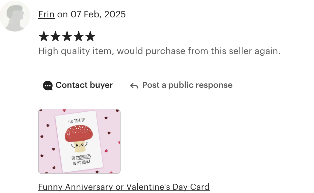
Task: Click Erin's grey profile avatar
Action: [x=15, y=16]
